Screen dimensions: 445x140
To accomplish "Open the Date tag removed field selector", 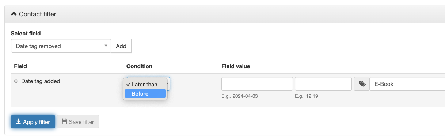I will coord(61,46).
